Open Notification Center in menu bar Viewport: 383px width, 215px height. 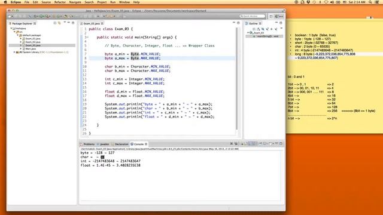377,2
